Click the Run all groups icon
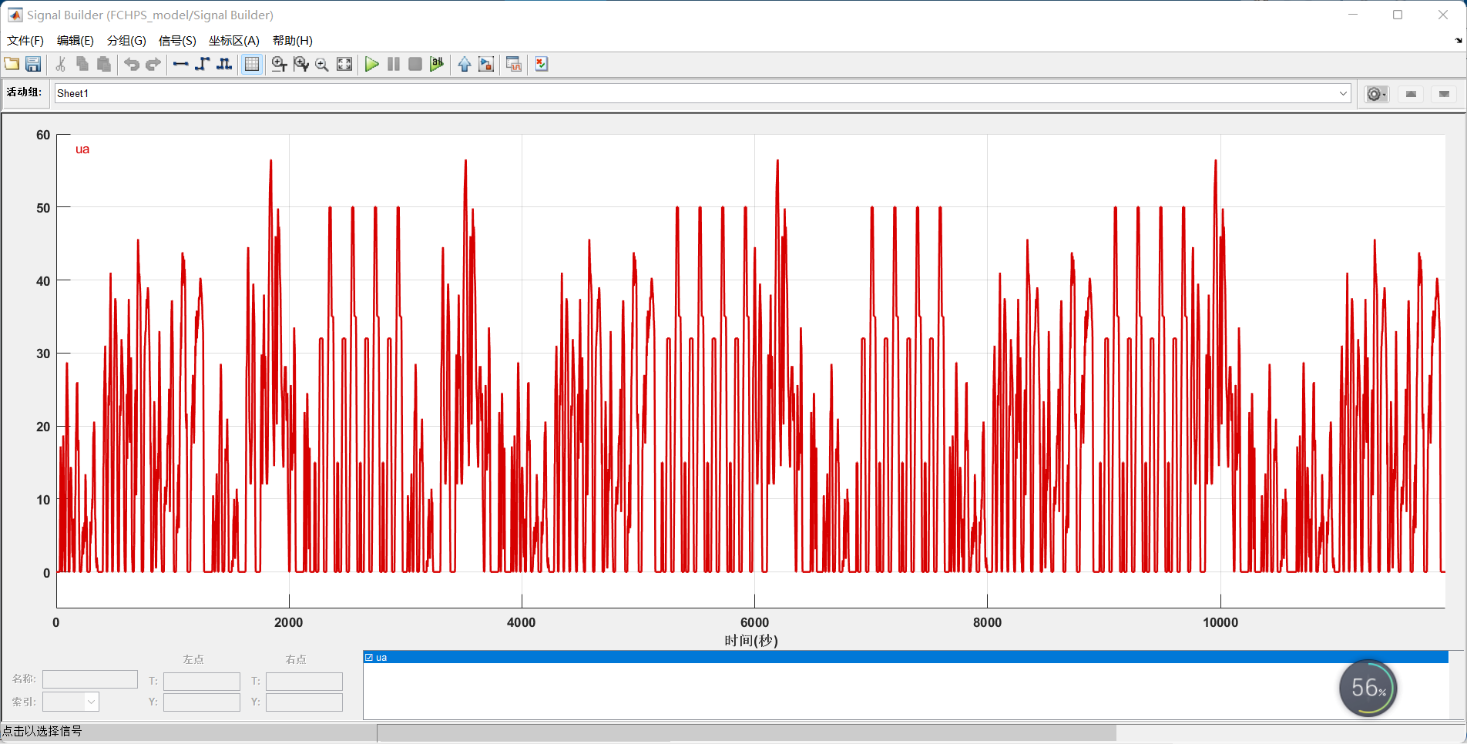Image resolution: width=1467 pixels, height=744 pixels. pyautogui.click(x=437, y=64)
